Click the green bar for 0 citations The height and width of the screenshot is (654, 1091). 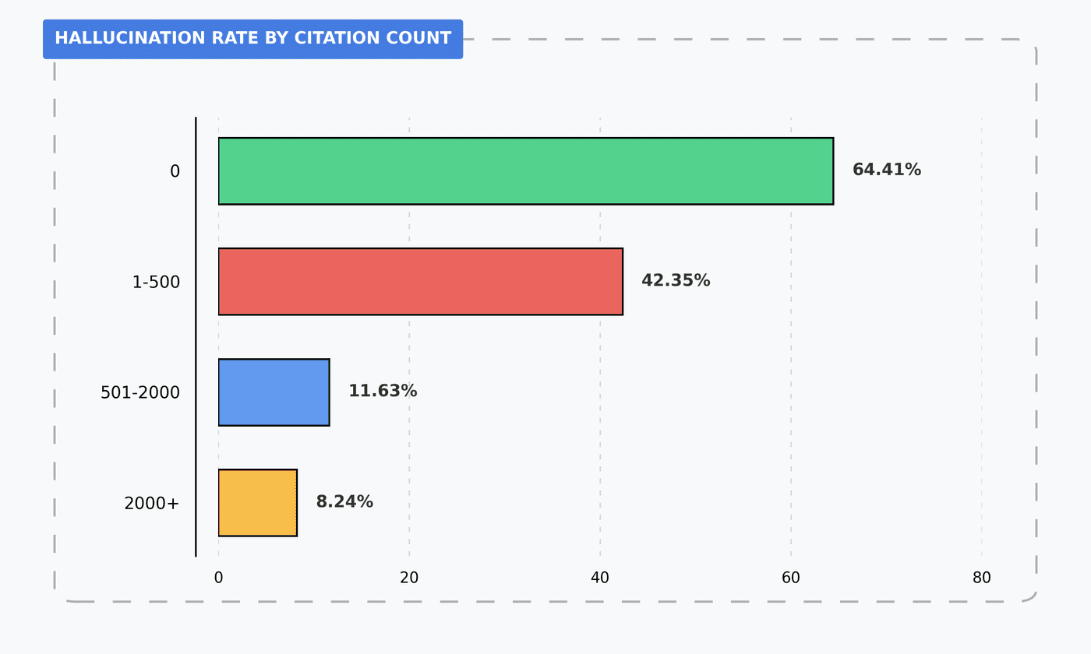click(x=526, y=171)
